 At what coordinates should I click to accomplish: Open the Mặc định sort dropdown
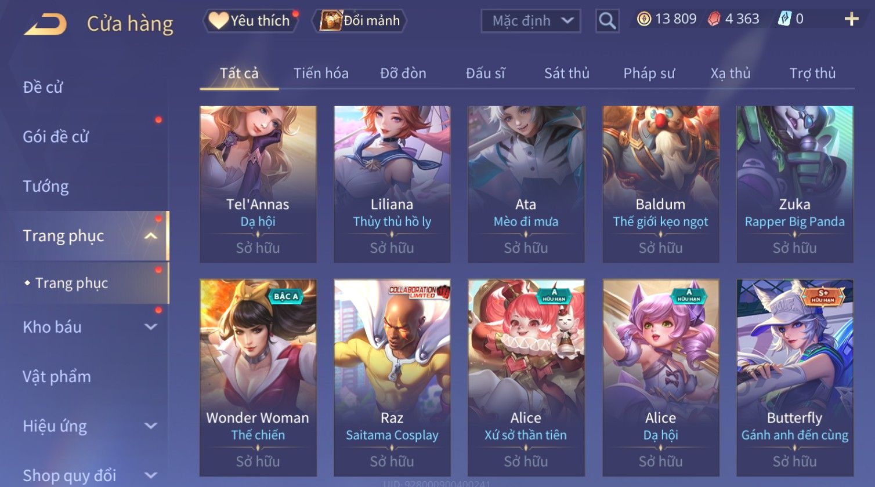click(x=531, y=21)
